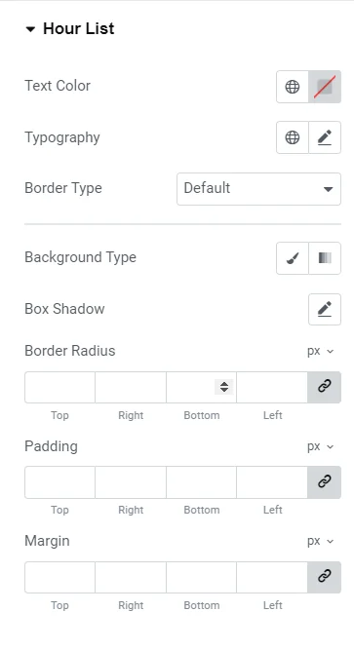Screen dimensions: 354x650
Task: Click the Border Radius Top field
Action: 59,387
